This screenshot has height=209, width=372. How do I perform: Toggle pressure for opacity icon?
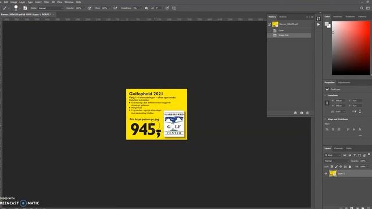pyautogui.click(x=90, y=8)
